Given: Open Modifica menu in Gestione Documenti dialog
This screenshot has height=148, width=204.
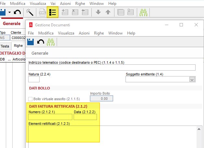Looking at the screenshot, I should pos(46,33).
